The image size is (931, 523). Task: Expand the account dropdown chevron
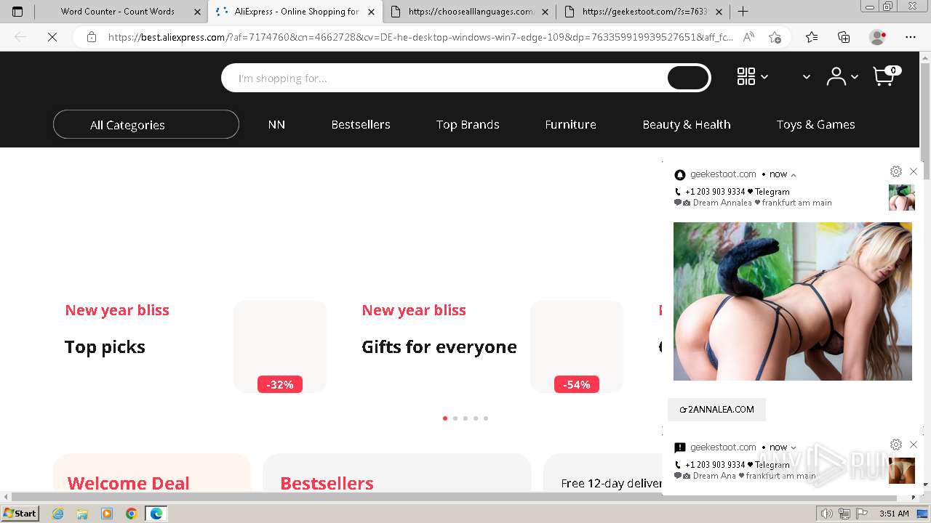[855, 77]
